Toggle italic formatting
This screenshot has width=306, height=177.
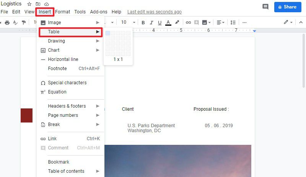coord(151,23)
